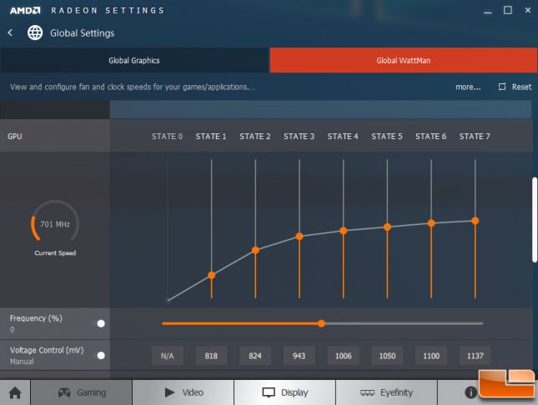Viewport: 538px width, 405px height.
Task: Open the Display tab label
Action: point(294,392)
